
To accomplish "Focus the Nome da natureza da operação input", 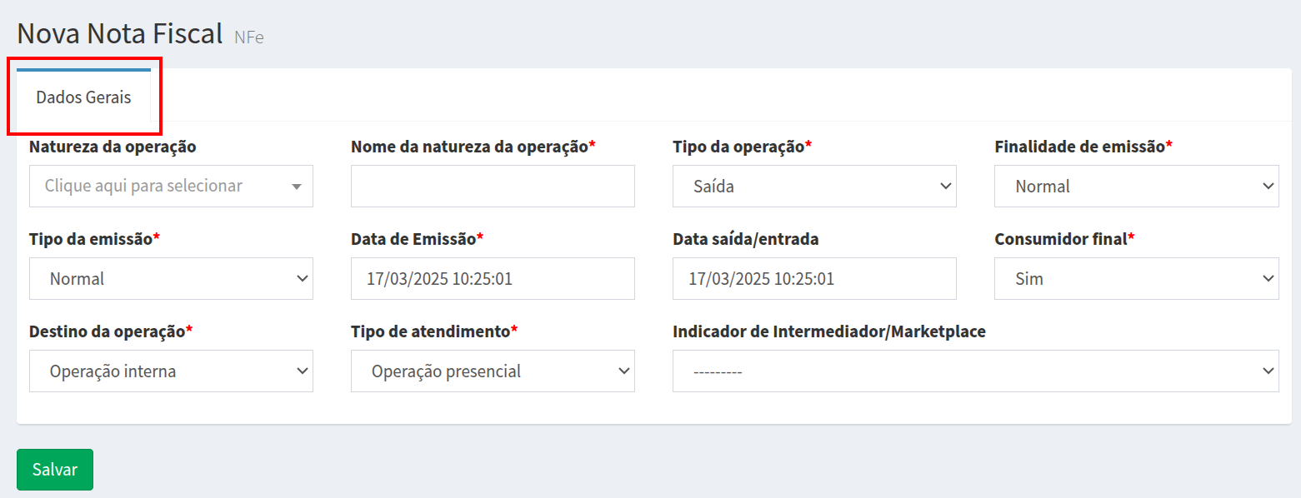I will point(493,186).
